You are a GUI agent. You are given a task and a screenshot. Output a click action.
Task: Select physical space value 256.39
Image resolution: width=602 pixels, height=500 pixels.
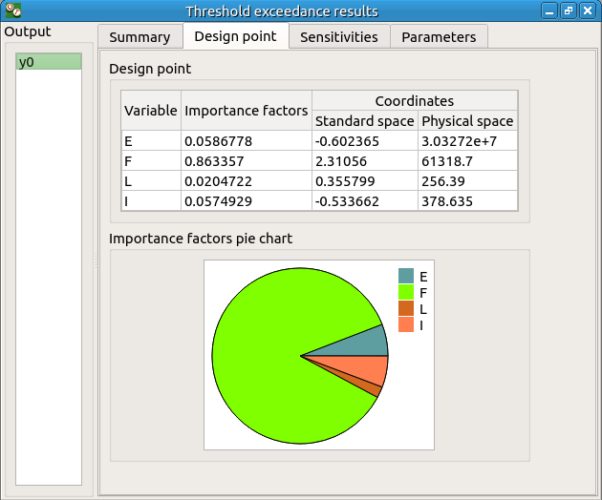click(467, 180)
